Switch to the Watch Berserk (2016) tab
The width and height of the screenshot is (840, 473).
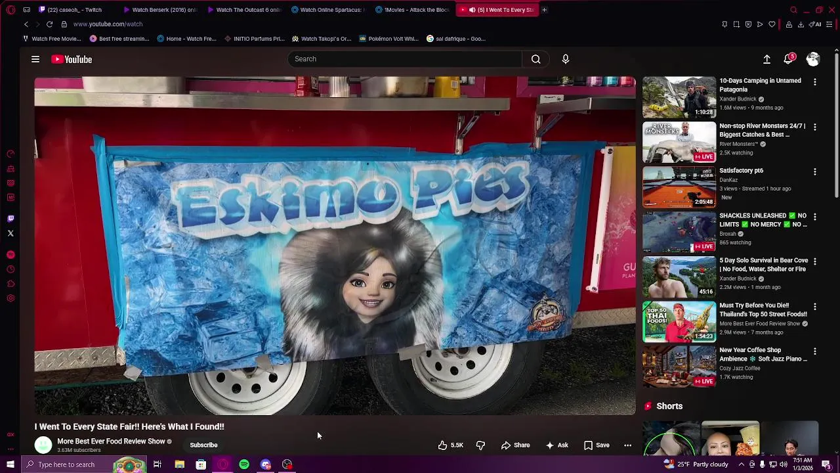coord(160,10)
